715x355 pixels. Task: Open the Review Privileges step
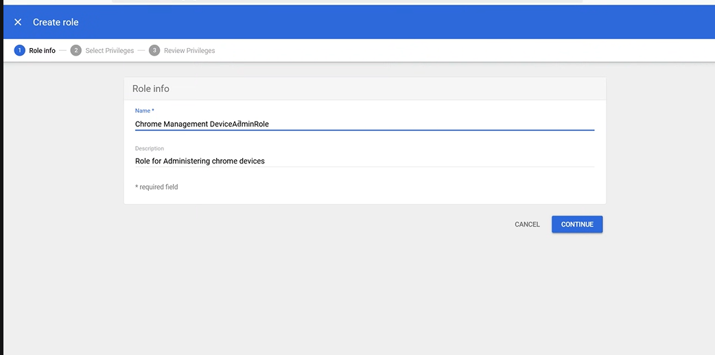click(189, 51)
